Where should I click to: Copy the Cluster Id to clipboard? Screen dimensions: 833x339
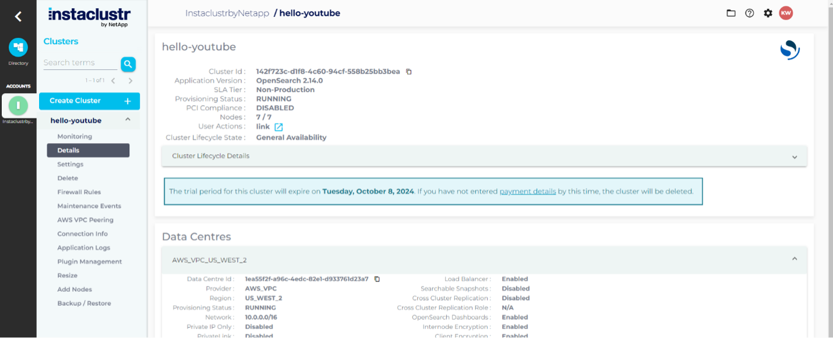click(409, 72)
